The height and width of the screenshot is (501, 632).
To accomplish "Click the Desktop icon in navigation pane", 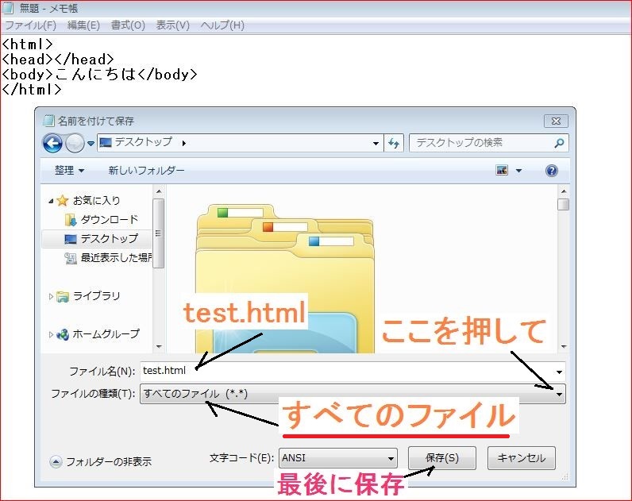I will (x=71, y=239).
